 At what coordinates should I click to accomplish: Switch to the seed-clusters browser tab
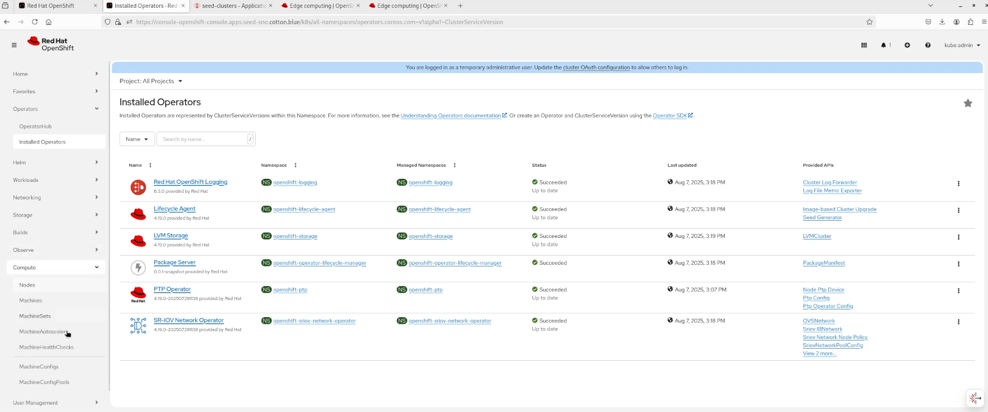[233, 6]
